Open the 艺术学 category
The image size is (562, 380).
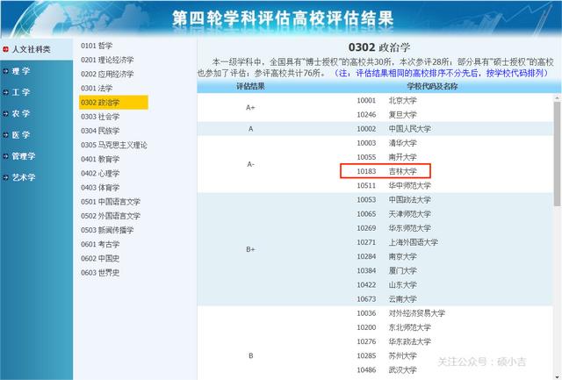click(x=24, y=177)
